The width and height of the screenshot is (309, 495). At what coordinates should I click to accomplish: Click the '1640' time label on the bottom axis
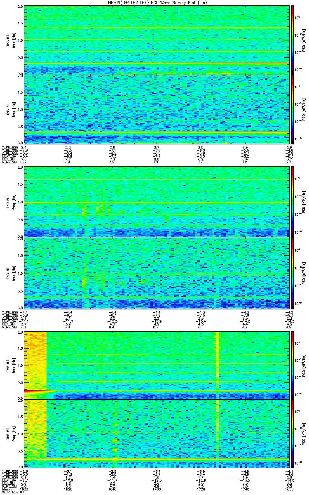click(x=112, y=490)
